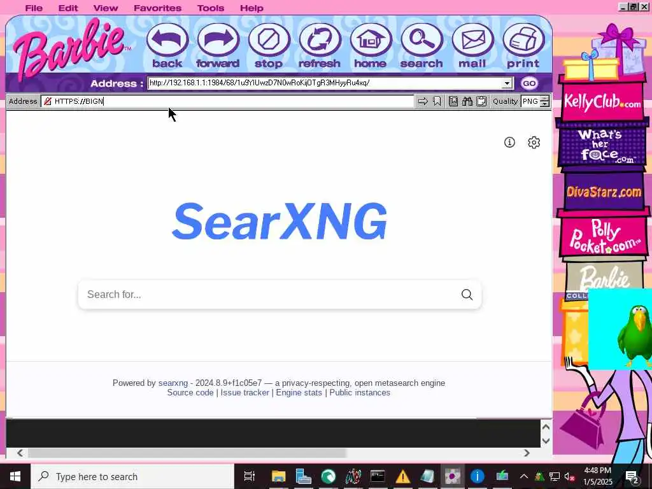The image size is (652, 489).
Task: Open File Explorer from the taskbar
Action: [279, 476]
